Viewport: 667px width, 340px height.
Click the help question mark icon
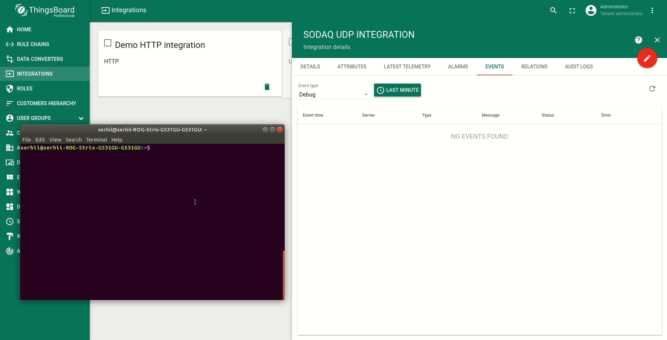click(638, 40)
